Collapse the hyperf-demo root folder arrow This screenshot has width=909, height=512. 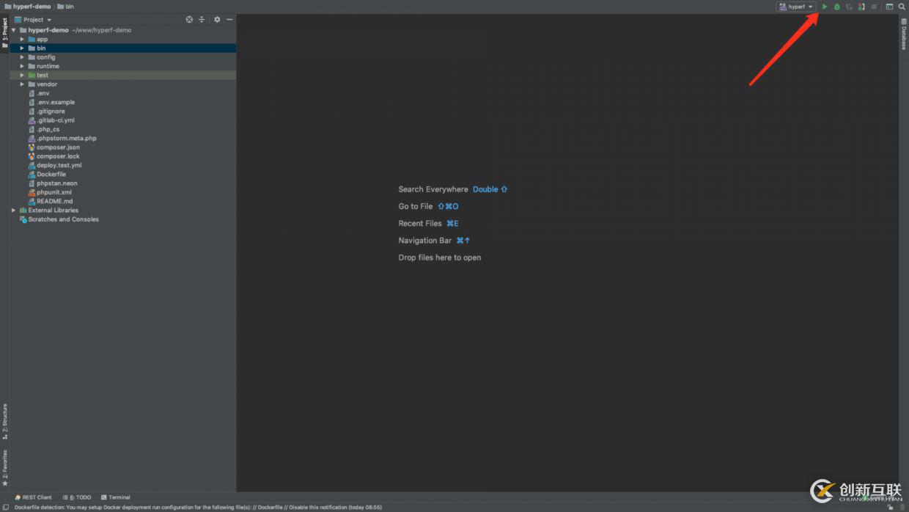click(13, 30)
